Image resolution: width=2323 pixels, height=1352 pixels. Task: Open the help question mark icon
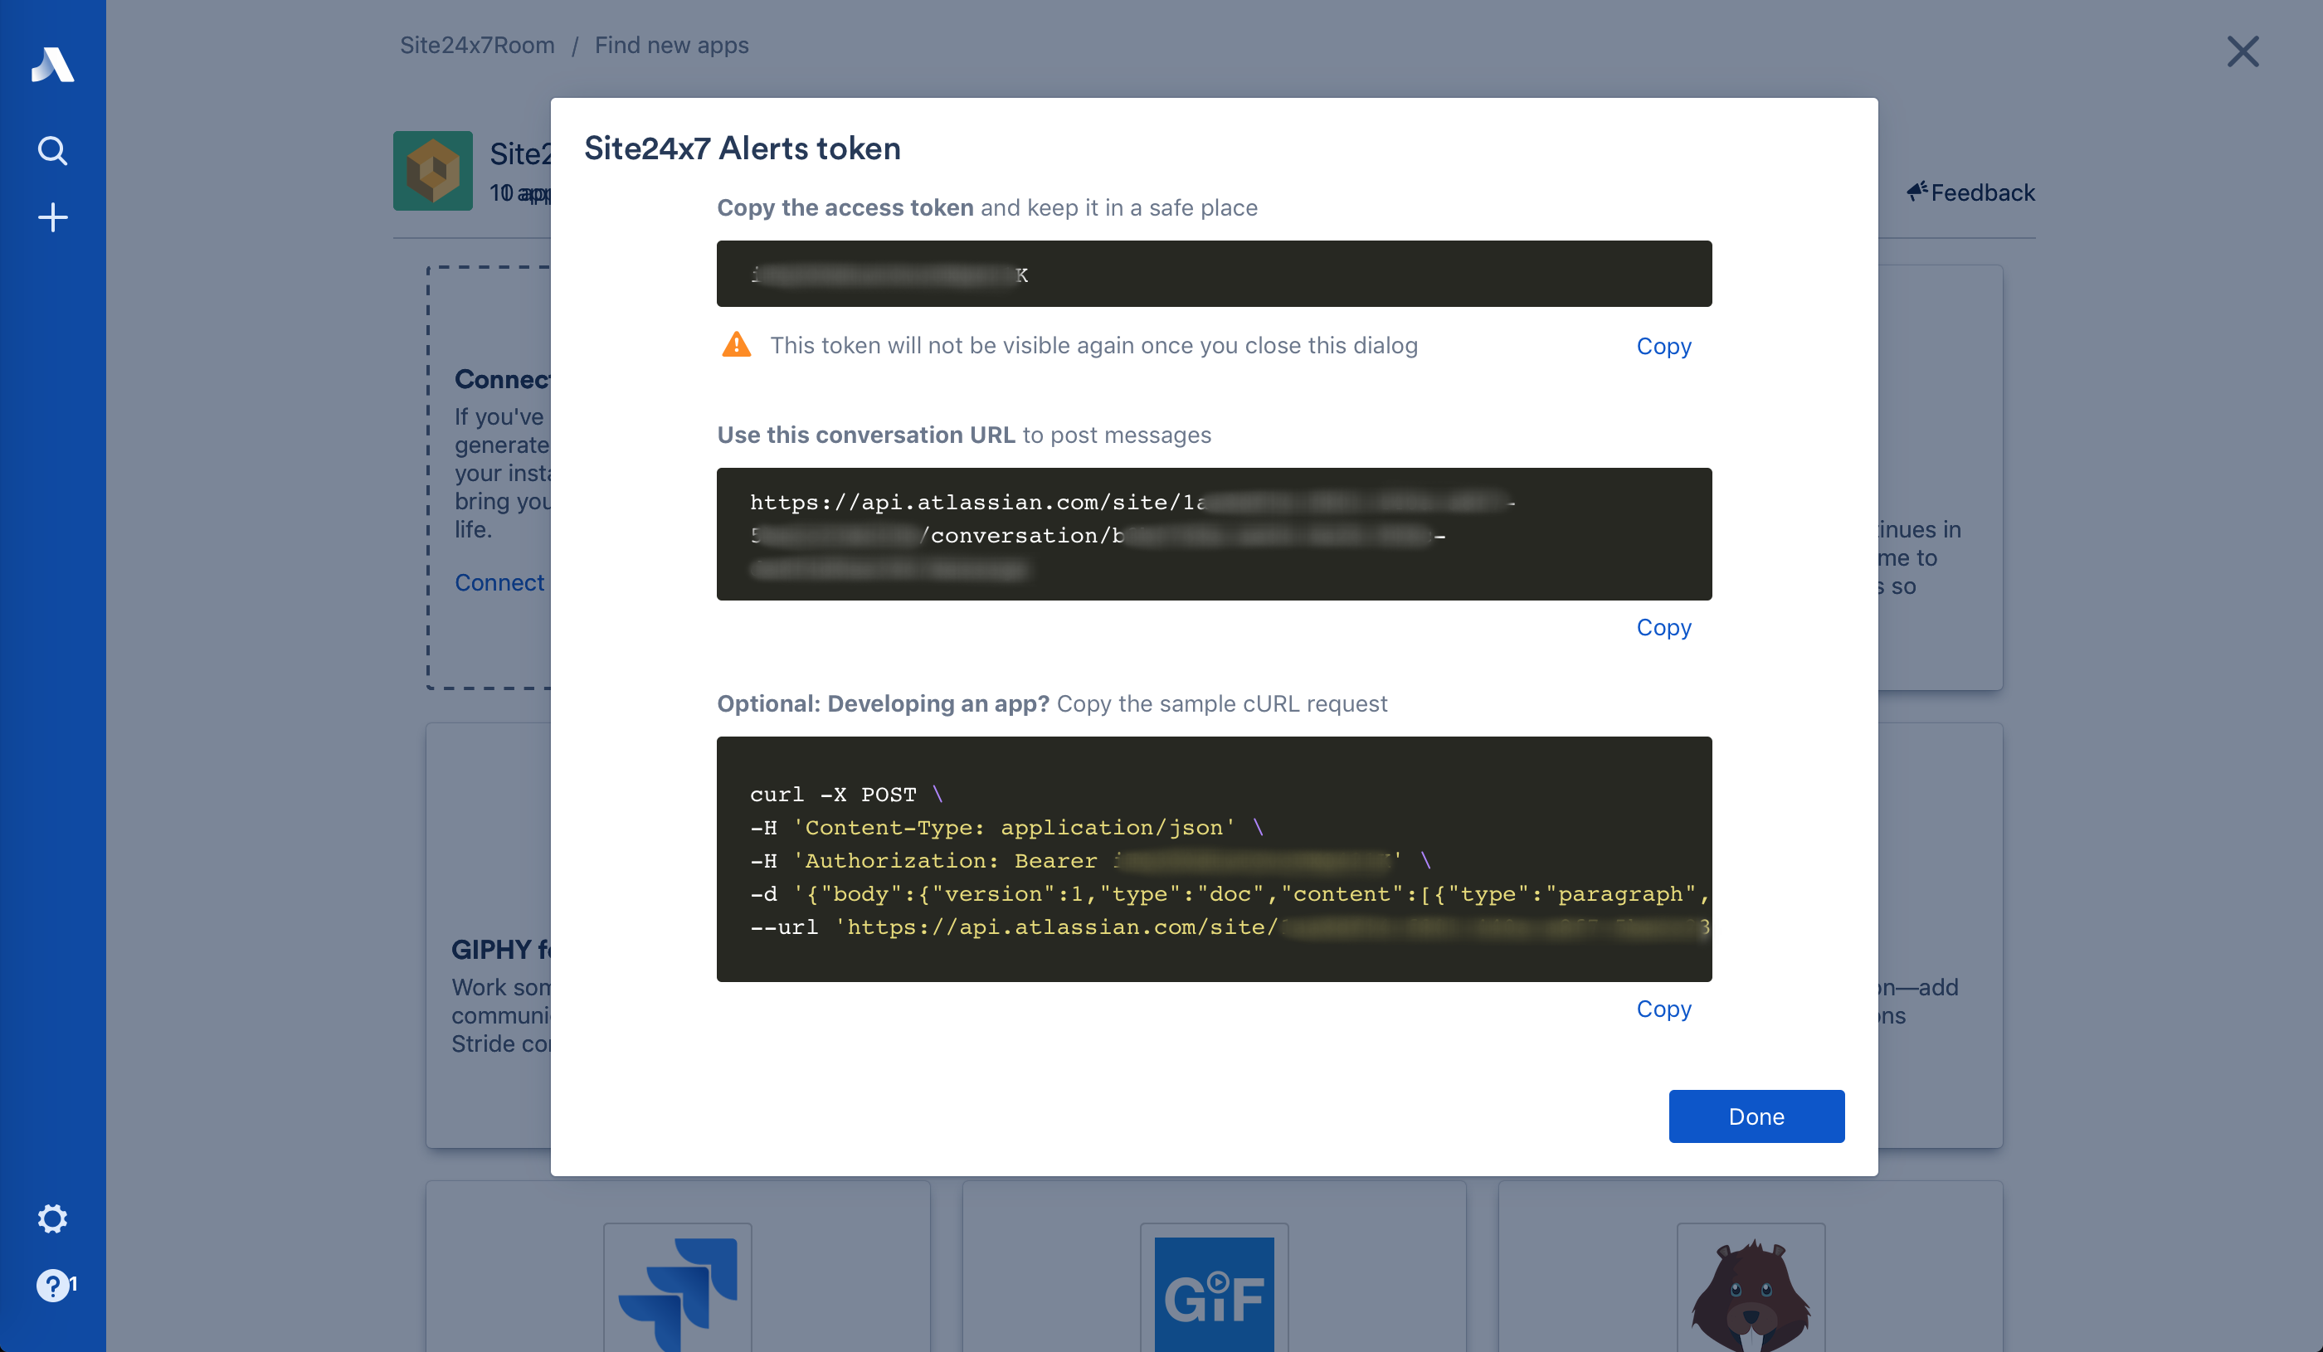click(52, 1285)
